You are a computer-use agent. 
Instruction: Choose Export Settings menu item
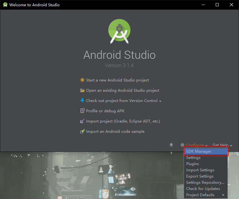(x=206, y=176)
